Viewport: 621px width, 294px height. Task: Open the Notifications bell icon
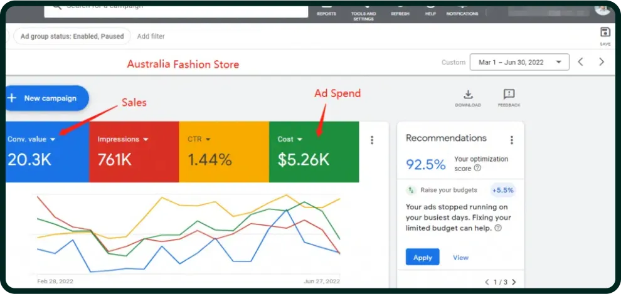(x=462, y=6)
